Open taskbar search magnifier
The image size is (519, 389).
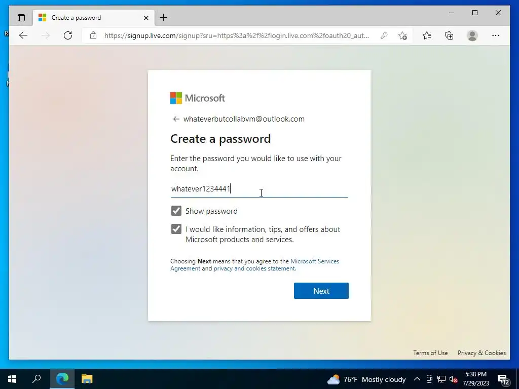36,379
